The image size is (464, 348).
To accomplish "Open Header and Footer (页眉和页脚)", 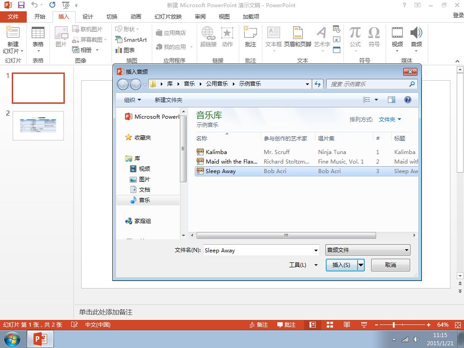I will pos(298,37).
